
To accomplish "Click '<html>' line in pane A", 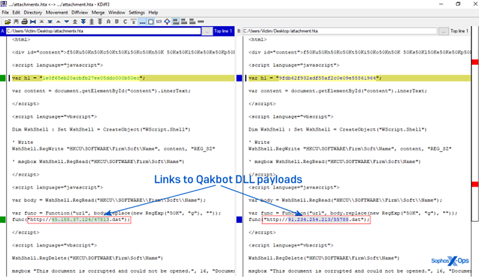I will point(21,39).
